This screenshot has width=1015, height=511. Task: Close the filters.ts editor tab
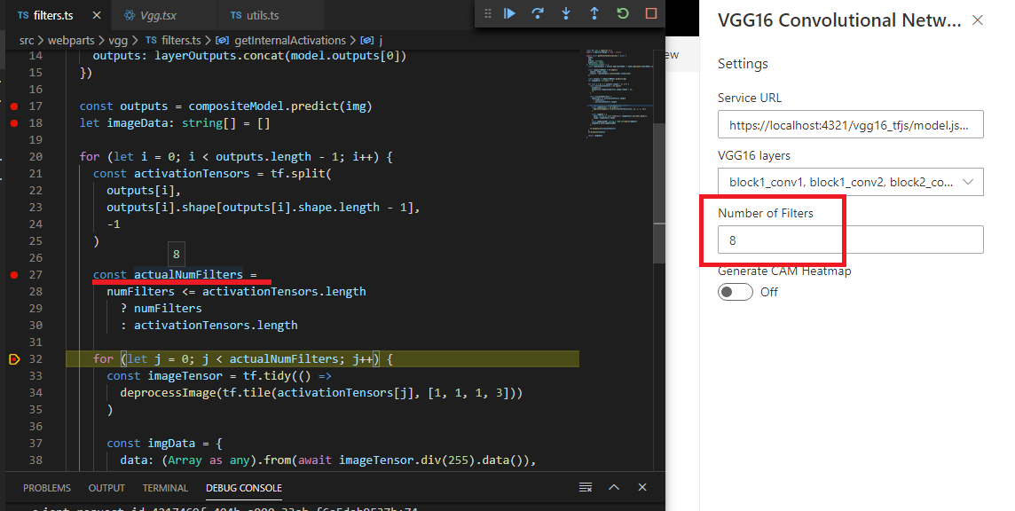point(97,15)
